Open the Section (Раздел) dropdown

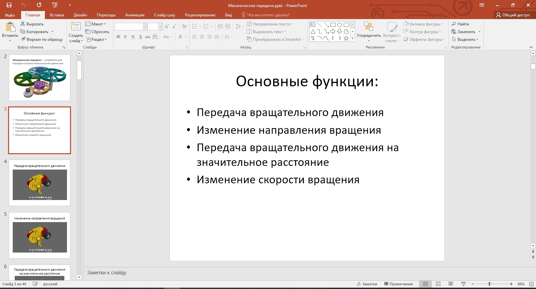[x=96, y=39]
